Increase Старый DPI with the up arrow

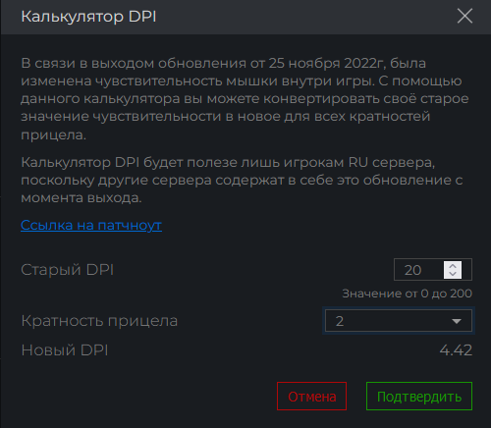[x=453, y=266]
